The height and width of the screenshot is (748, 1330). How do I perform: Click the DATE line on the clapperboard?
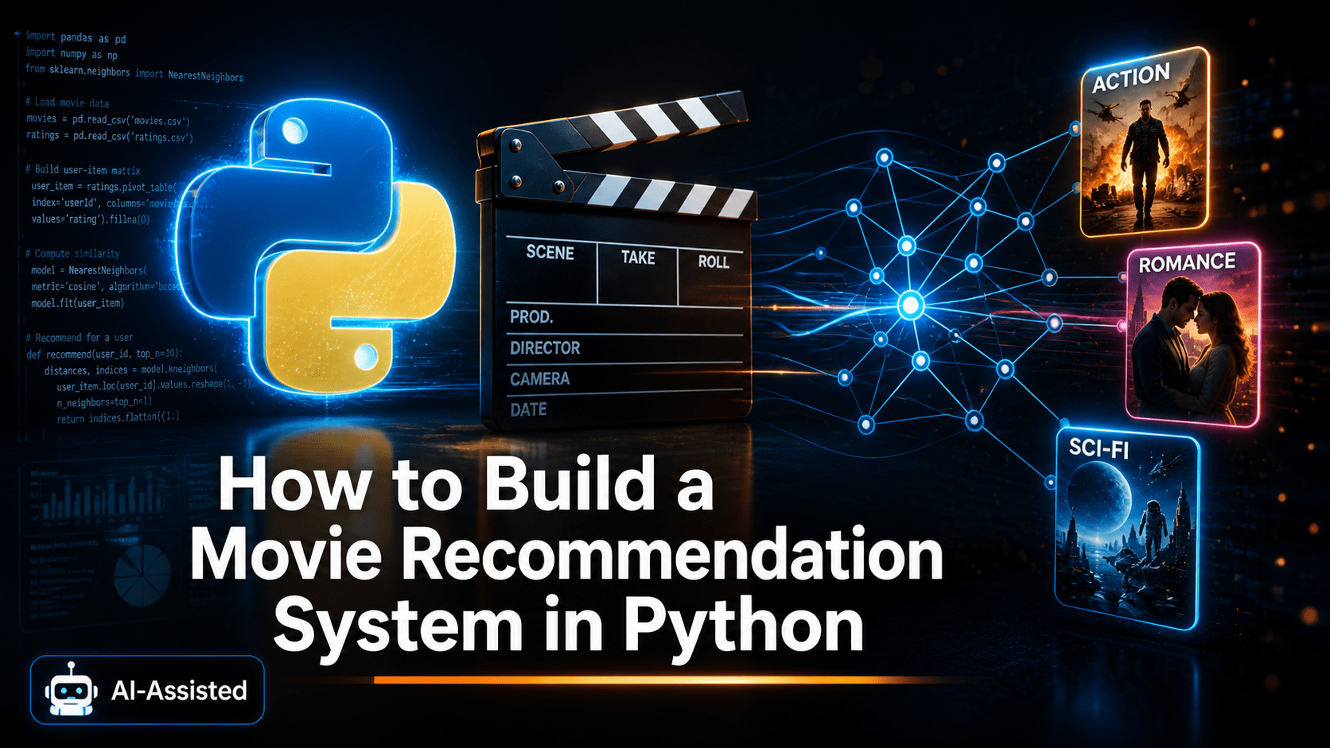tap(528, 409)
